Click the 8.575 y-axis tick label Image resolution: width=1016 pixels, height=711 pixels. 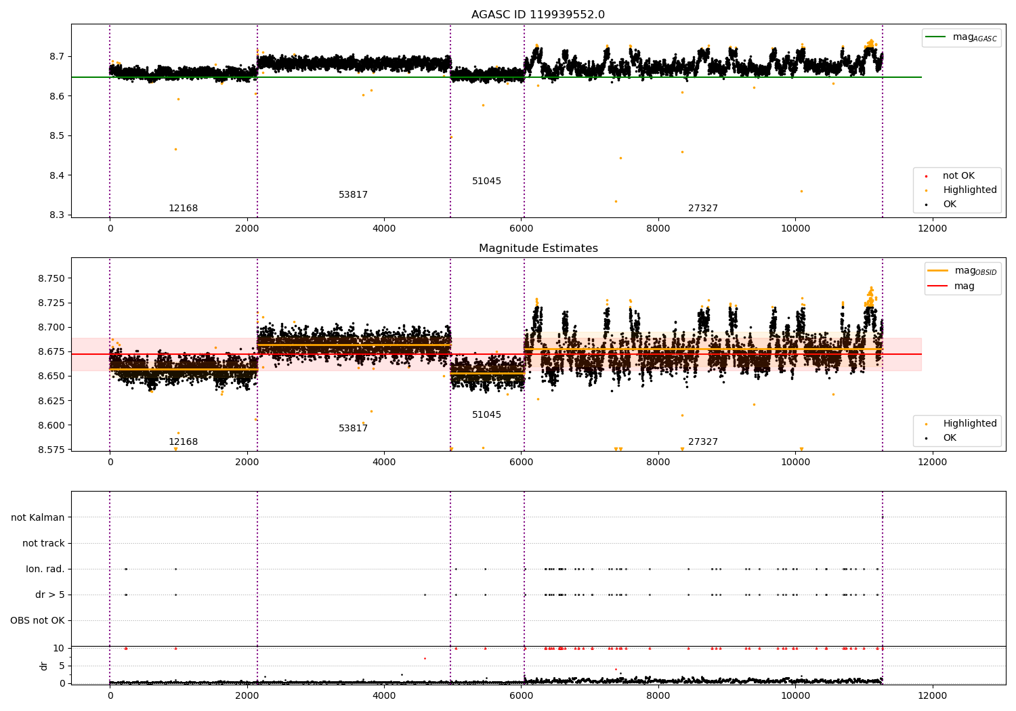click(52, 450)
